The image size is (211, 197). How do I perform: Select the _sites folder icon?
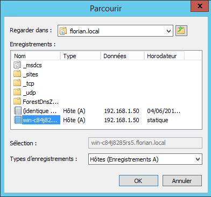pyautogui.click(x=17, y=74)
